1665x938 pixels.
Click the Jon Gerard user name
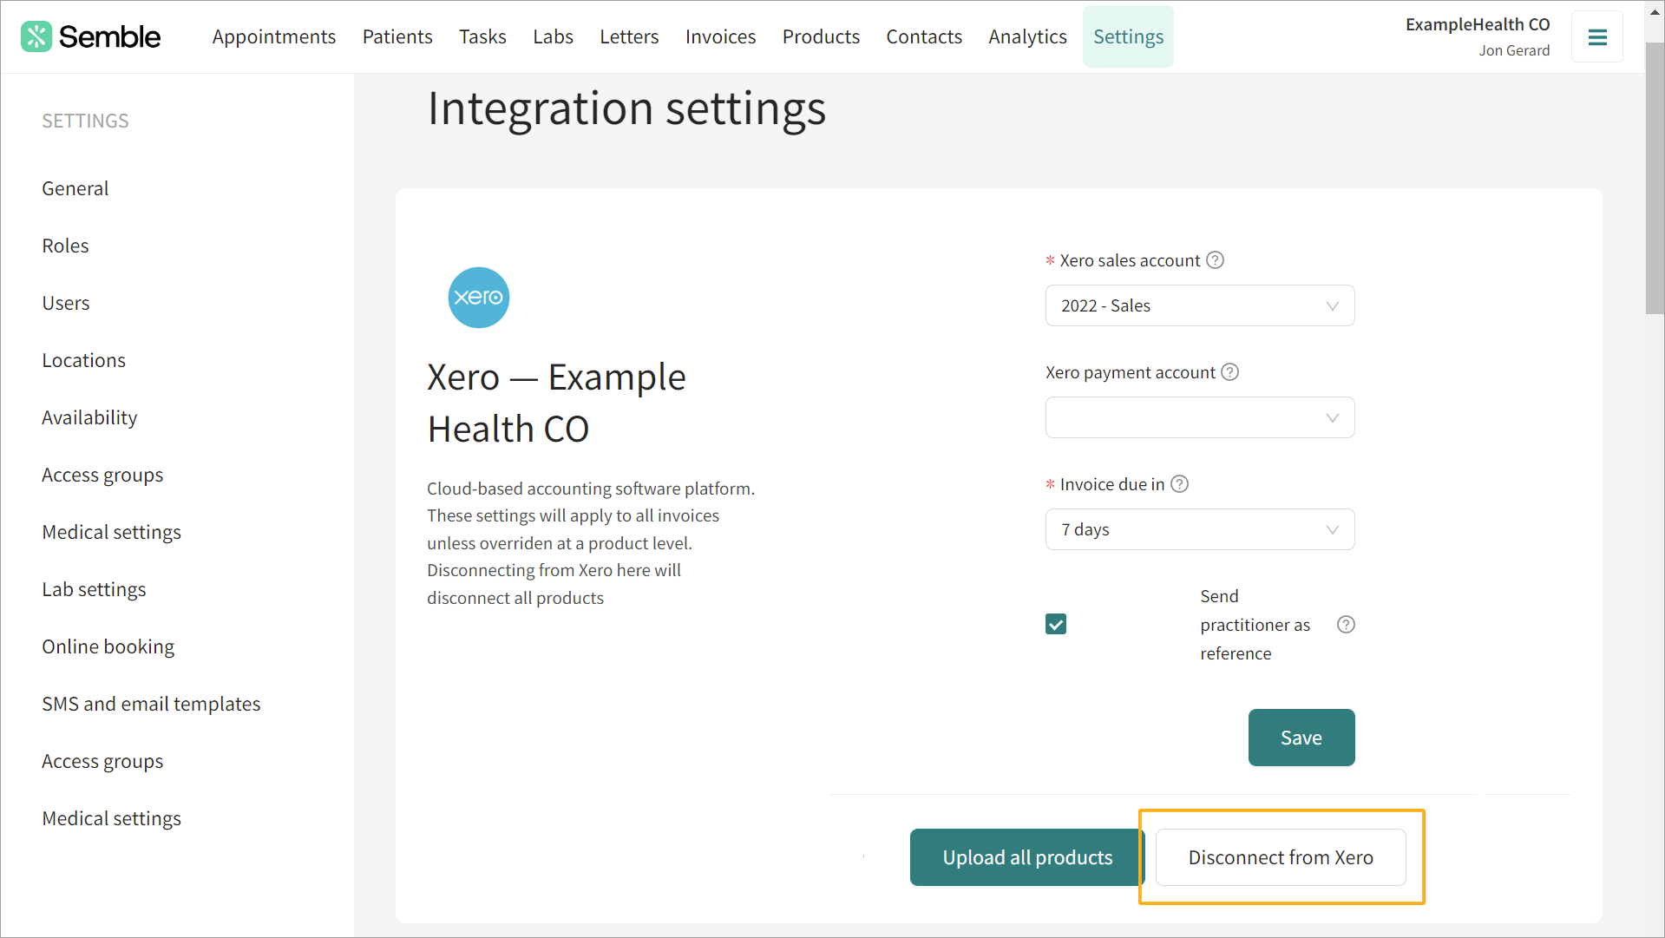[x=1514, y=50]
